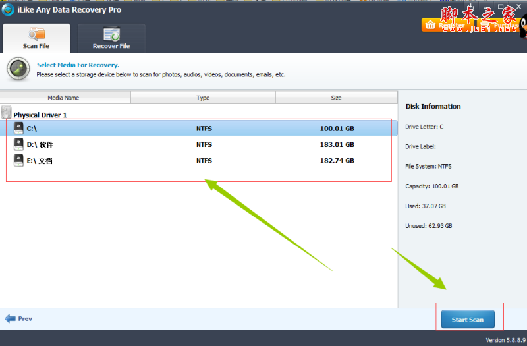Click the File System: NTFS info line
Viewport: 527px width, 346px height.
point(428,167)
